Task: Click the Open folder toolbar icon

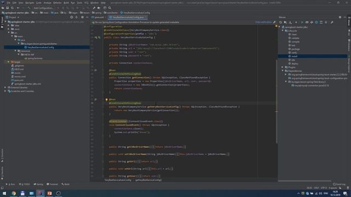Action: tap(3, 8)
